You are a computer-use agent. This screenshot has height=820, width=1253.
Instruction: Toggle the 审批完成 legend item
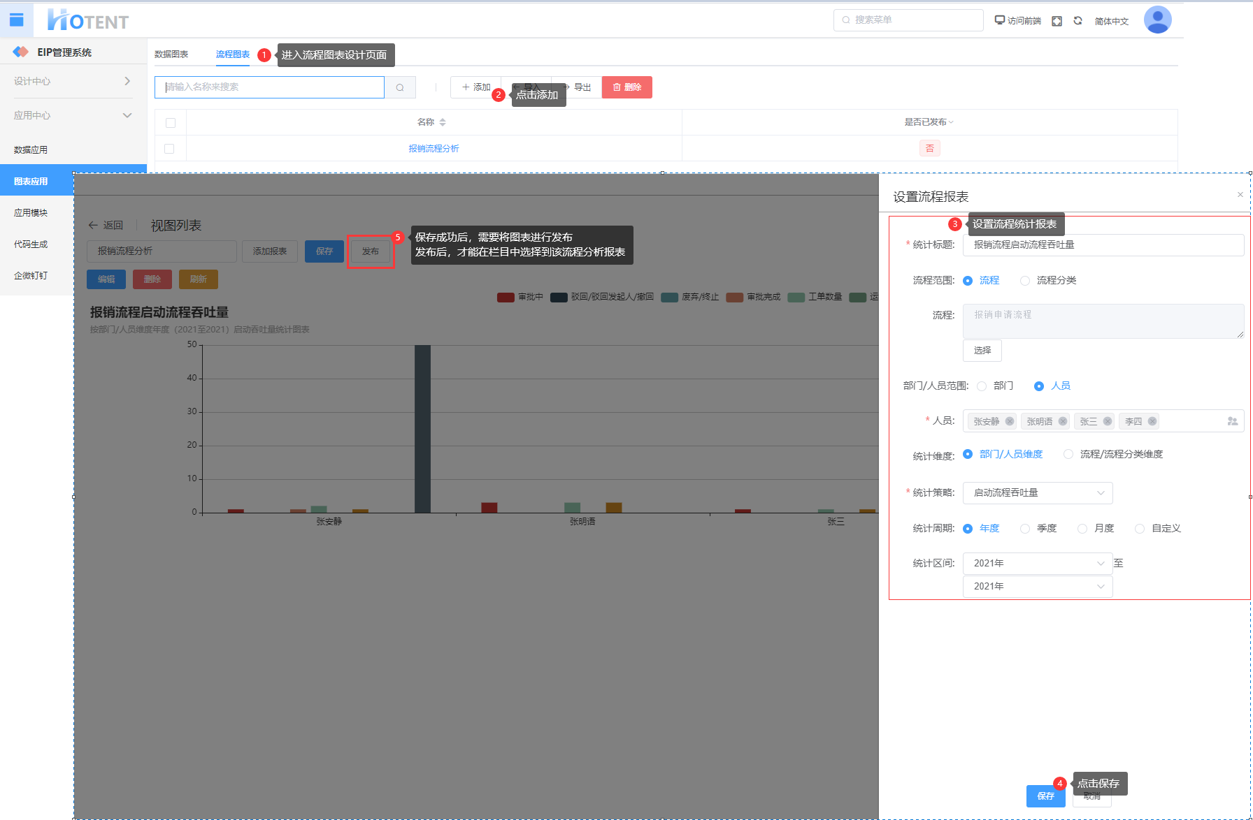pyautogui.click(x=753, y=298)
